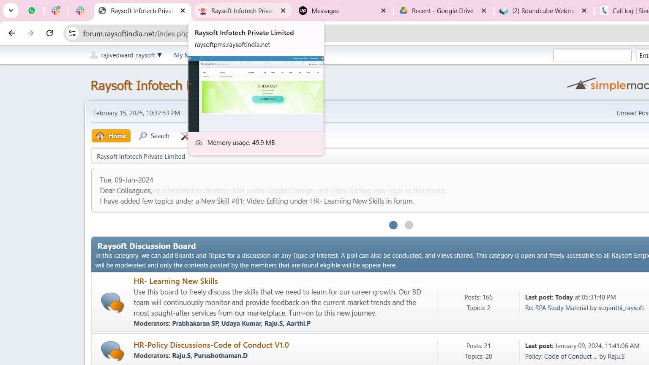
Task: Click the Home house icon
Action: (x=100, y=136)
